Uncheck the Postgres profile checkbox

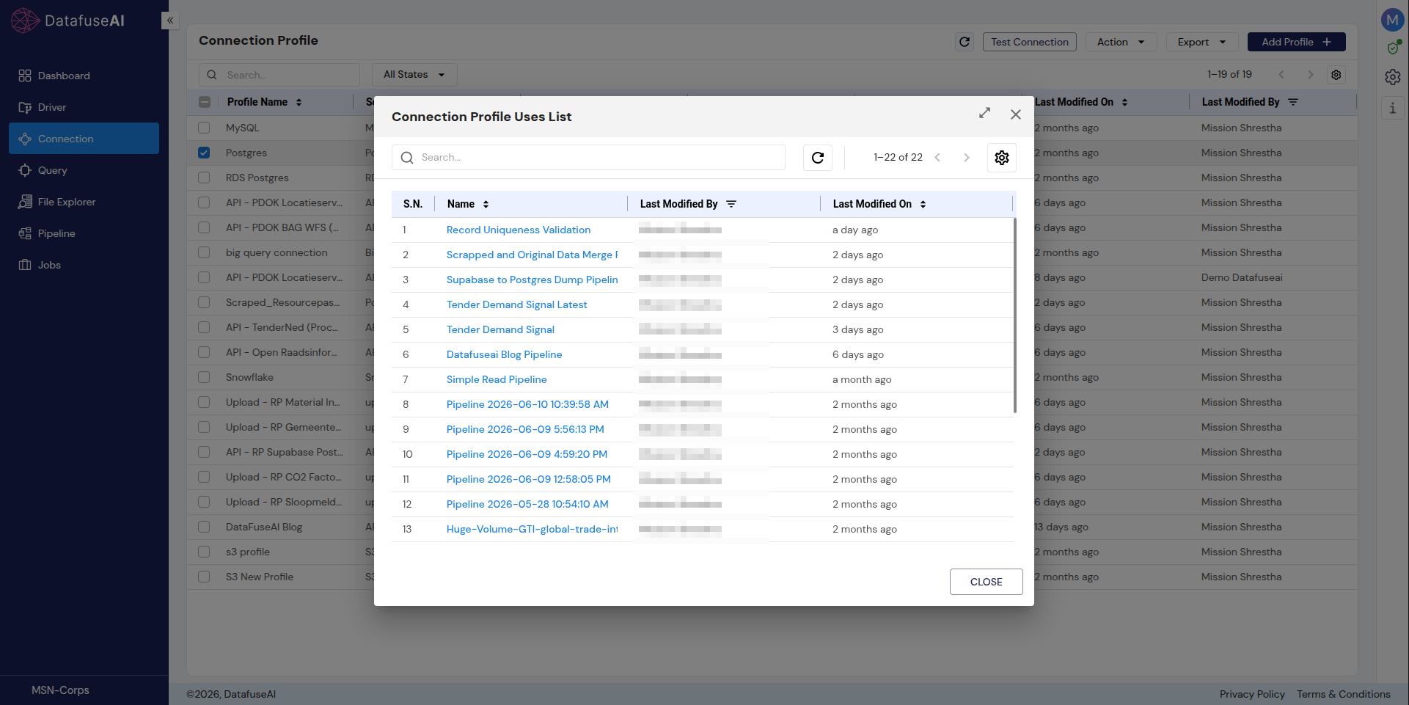(x=204, y=153)
